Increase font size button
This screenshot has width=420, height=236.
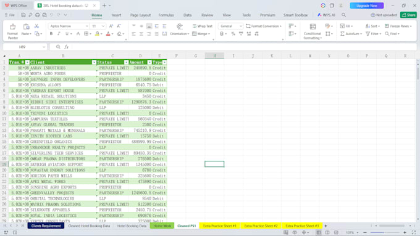pos(111,26)
